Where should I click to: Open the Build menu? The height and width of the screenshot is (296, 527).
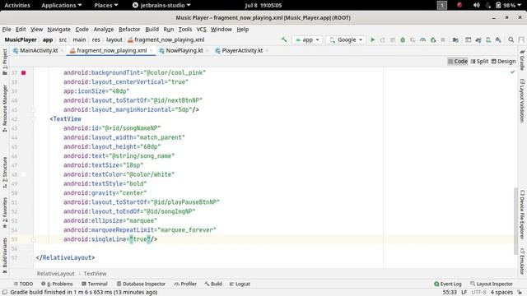click(x=152, y=30)
